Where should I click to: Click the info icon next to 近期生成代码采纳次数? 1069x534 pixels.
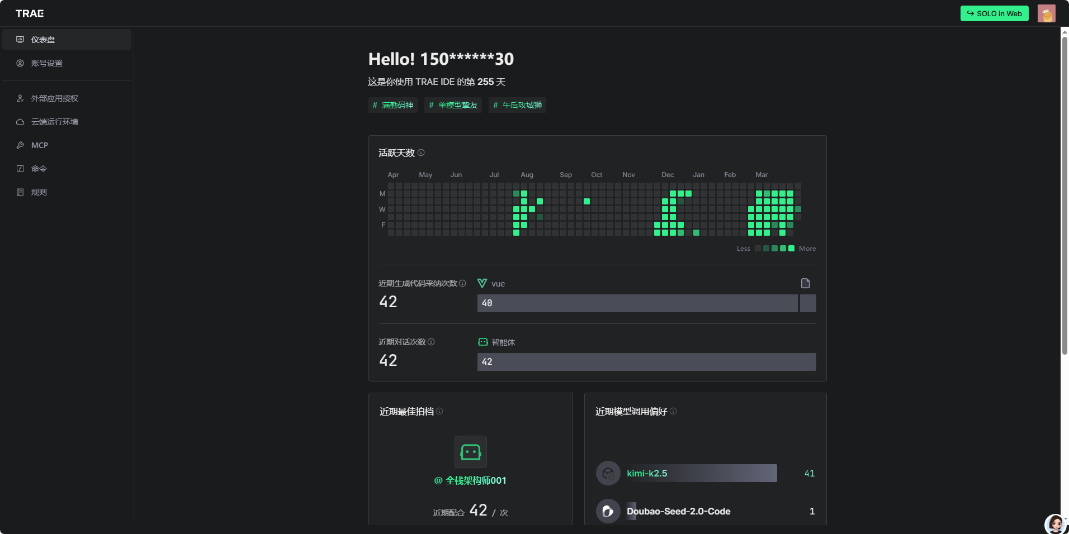click(x=462, y=283)
